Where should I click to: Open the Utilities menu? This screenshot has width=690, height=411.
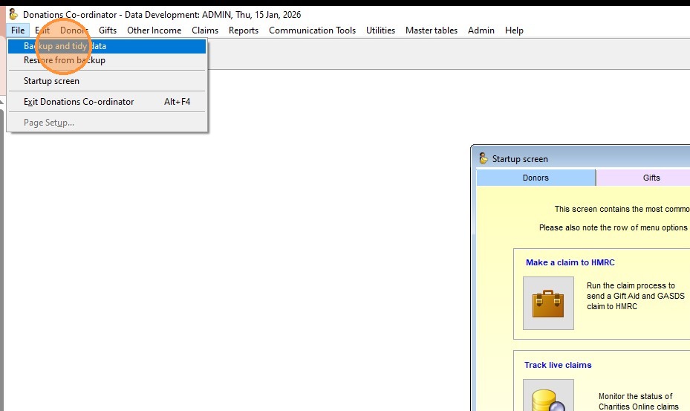(x=380, y=30)
